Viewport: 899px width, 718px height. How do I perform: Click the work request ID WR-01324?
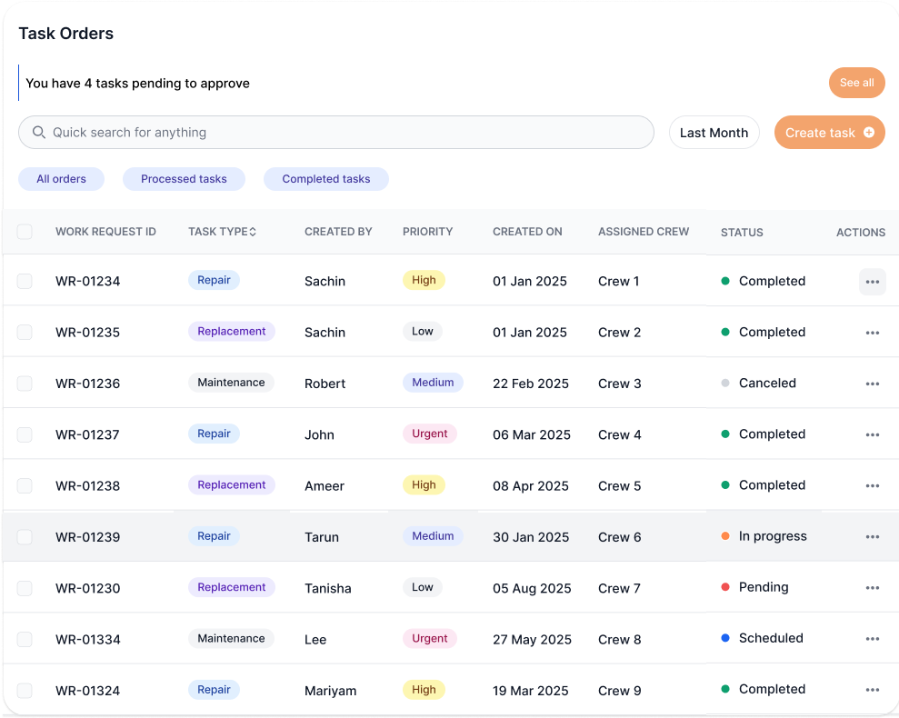pos(88,691)
